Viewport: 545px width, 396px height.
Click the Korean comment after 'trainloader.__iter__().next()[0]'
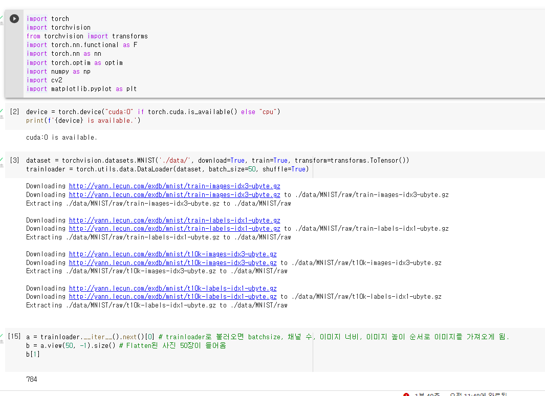point(334,337)
